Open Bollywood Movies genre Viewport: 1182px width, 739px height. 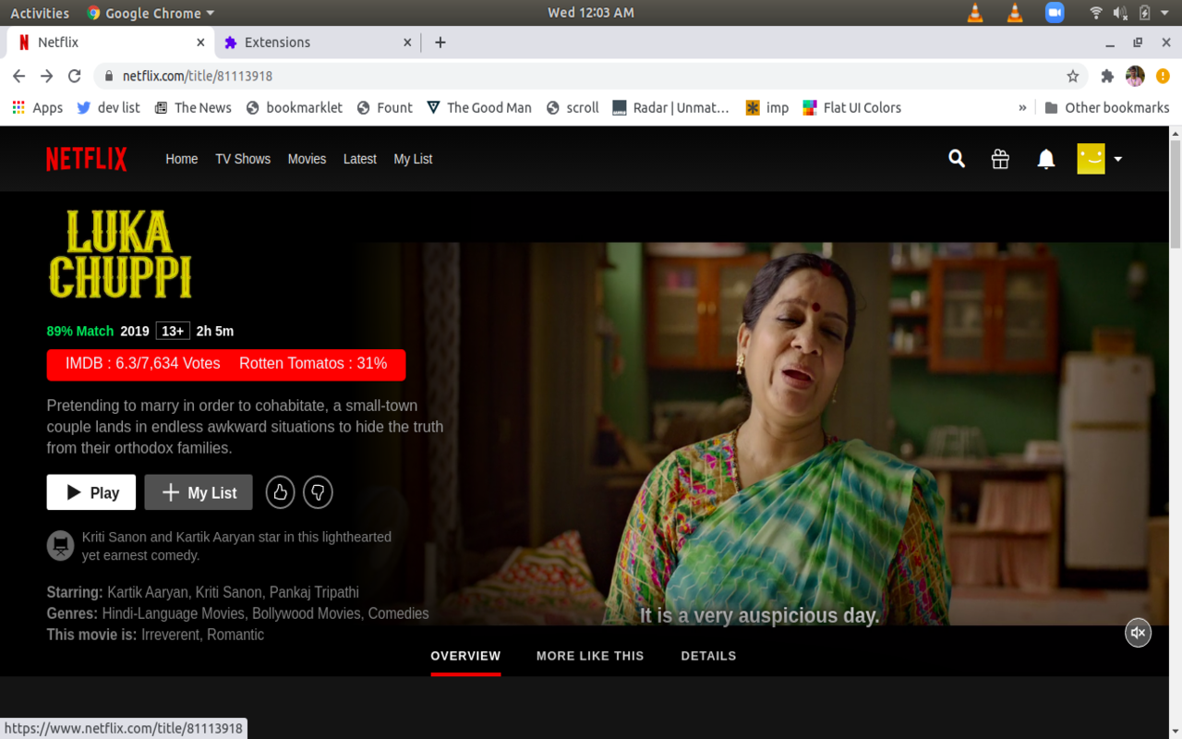[x=308, y=613]
